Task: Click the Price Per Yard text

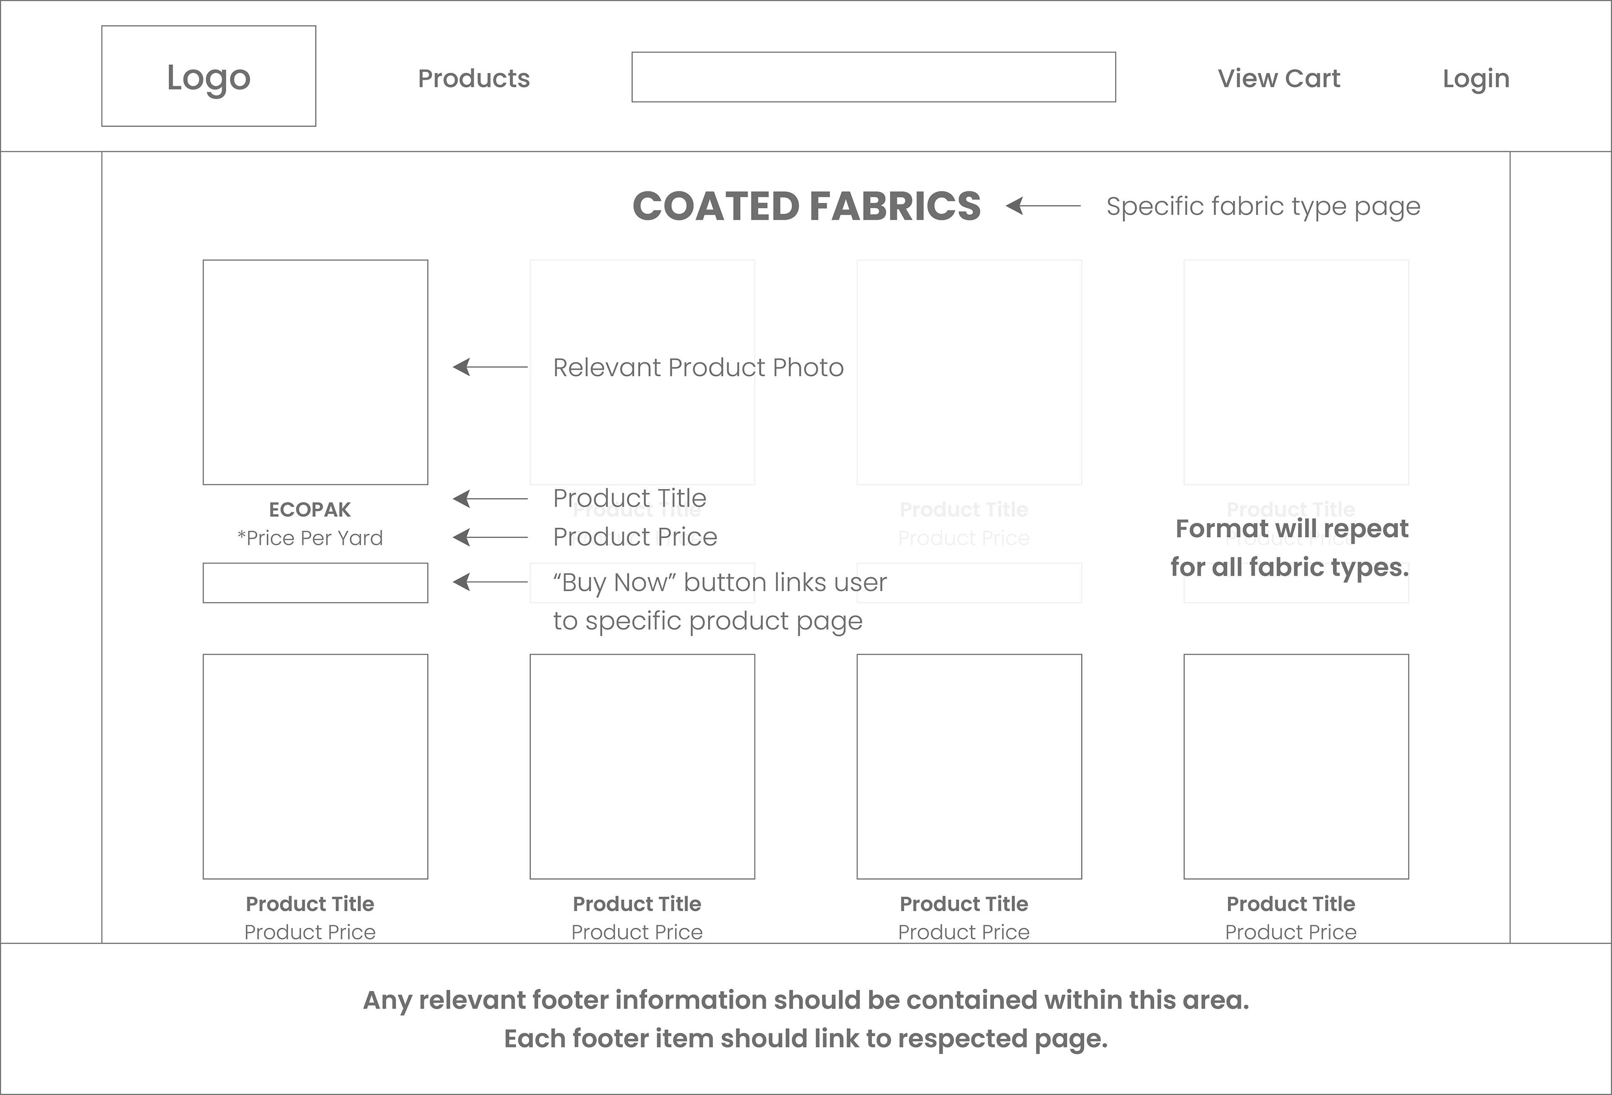Action: (x=309, y=538)
